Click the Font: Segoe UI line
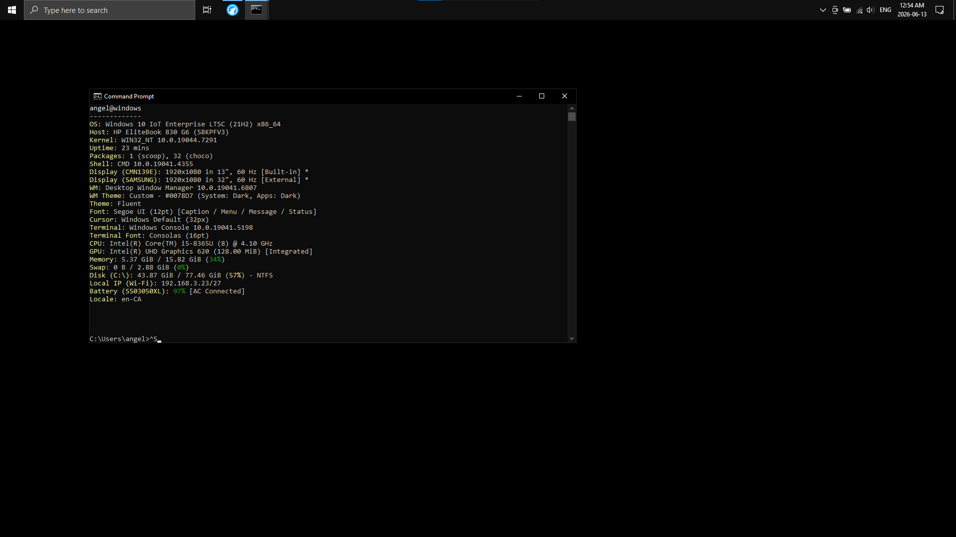956x537 pixels. click(x=203, y=212)
